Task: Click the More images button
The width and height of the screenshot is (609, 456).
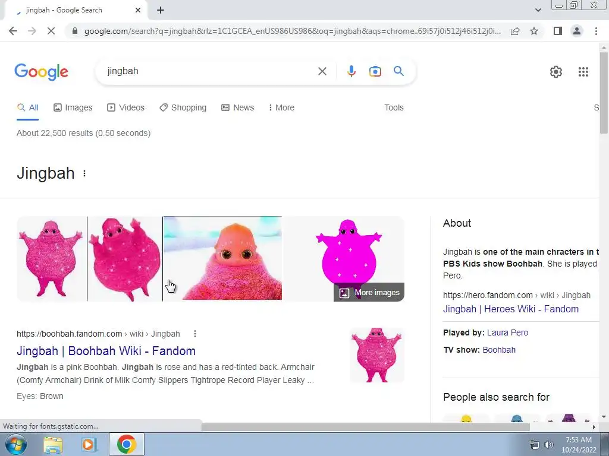Action: [369, 292]
